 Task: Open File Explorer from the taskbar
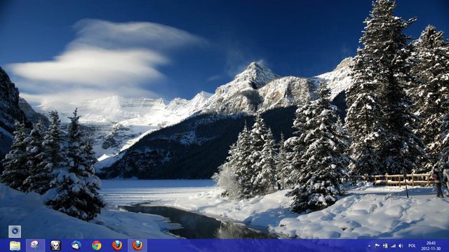coord(15,246)
